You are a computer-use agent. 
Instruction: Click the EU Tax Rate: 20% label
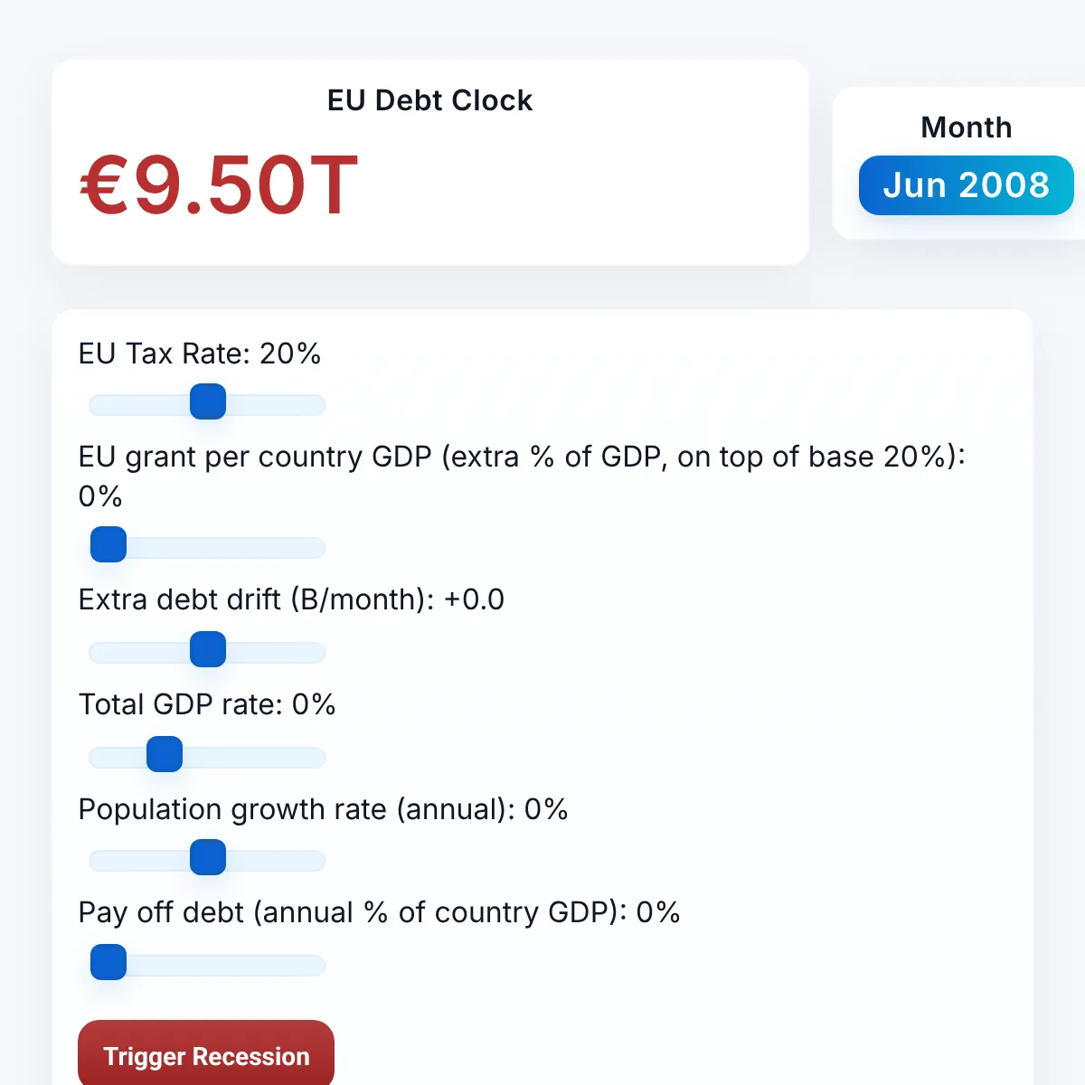click(x=200, y=354)
